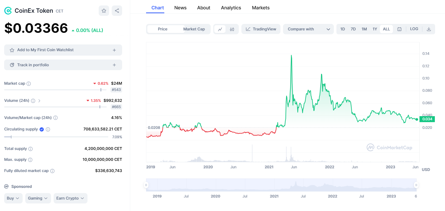
Task: Click the #665 volume rank badge
Action: click(116, 107)
